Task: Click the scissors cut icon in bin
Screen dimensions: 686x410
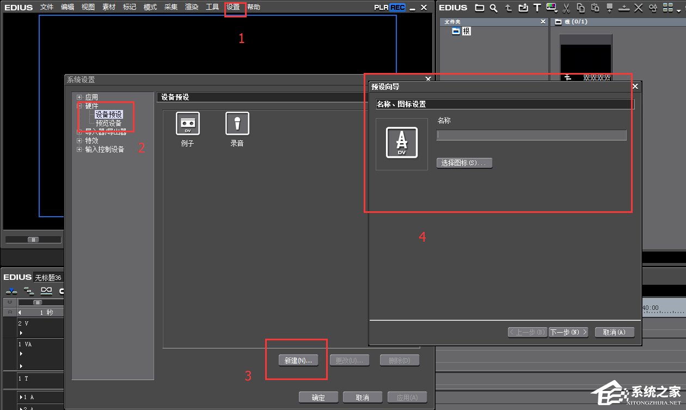Action: pyautogui.click(x=566, y=8)
